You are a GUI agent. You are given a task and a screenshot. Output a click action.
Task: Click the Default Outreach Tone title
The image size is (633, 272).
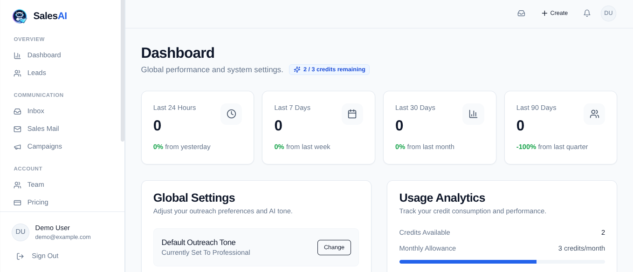199,242
